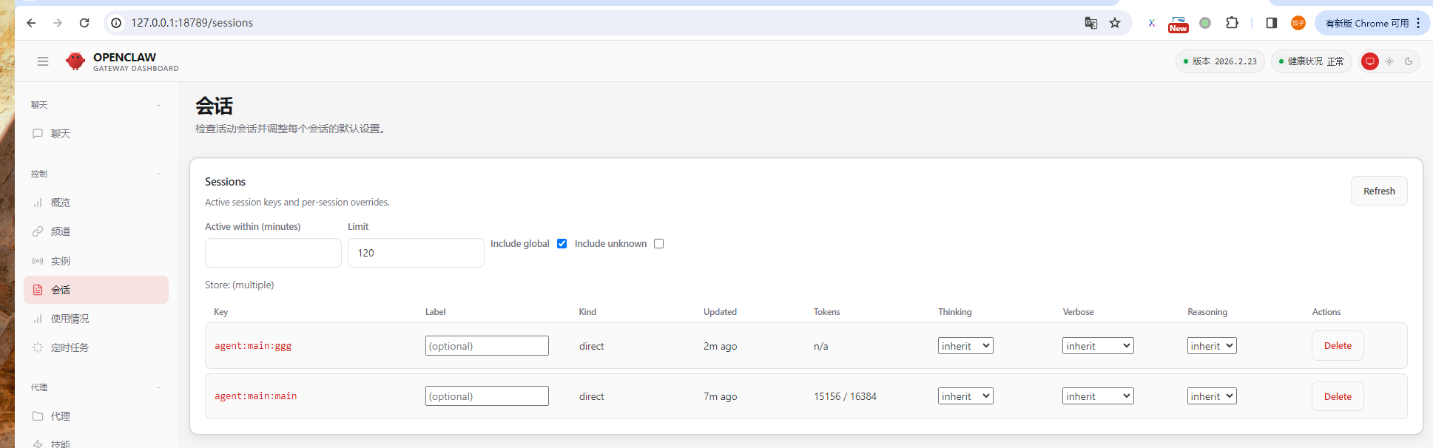Delete the agent:main:main session
The image size is (1433, 448).
[1338, 396]
